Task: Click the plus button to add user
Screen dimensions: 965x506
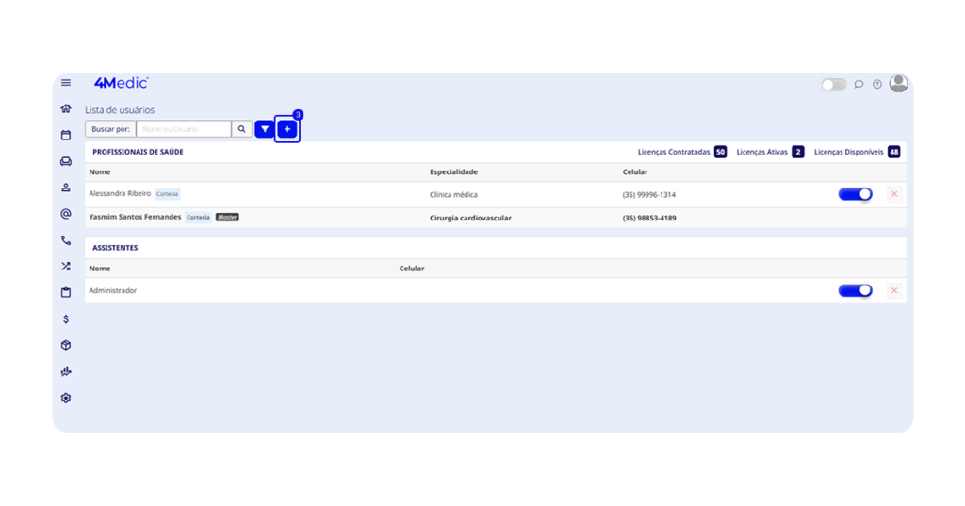Action: coord(287,129)
